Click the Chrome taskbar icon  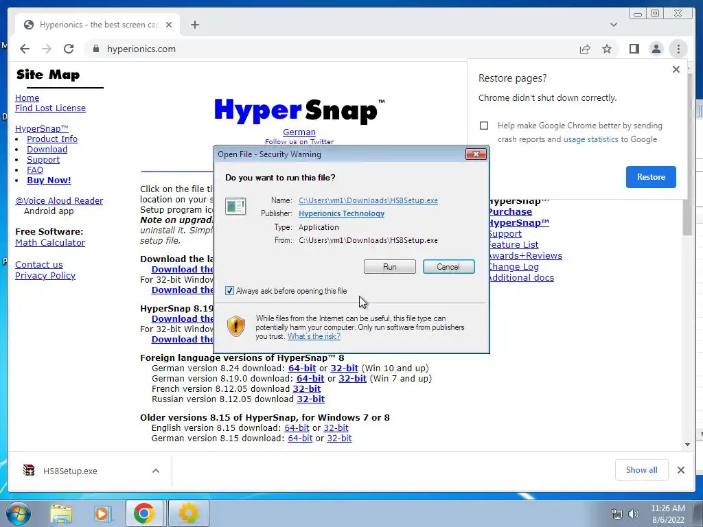tap(143, 513)
